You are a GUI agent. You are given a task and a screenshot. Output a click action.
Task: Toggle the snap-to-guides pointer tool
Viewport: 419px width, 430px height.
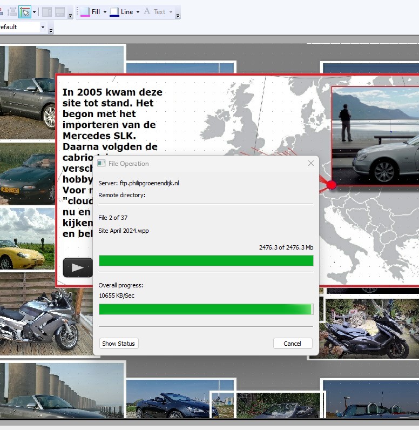pyautogui.click(x=25, y=12)
